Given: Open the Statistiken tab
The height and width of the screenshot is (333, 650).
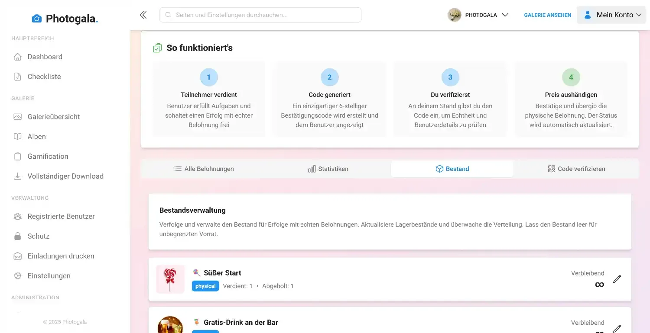Looking at the screenshot, I should [328, 169].
